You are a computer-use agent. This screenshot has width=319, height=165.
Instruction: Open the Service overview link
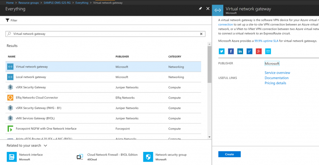[x=277, y=73]
